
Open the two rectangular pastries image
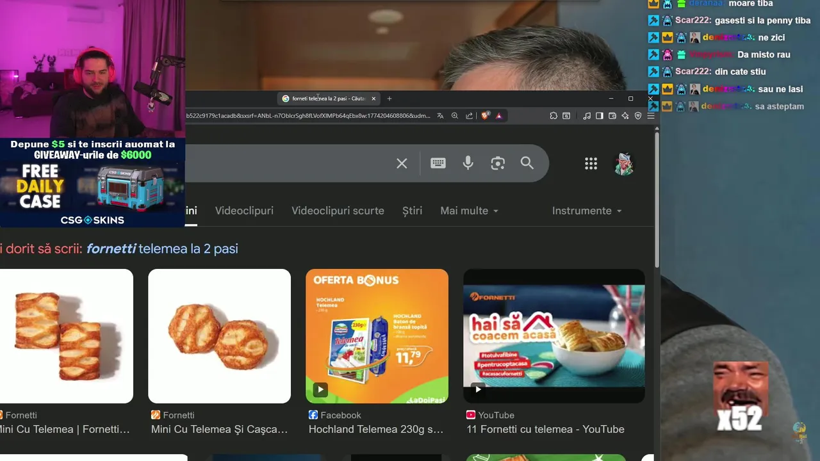(67, 336)
